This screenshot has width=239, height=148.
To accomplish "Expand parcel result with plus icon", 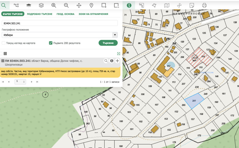I will coord(117,61).
